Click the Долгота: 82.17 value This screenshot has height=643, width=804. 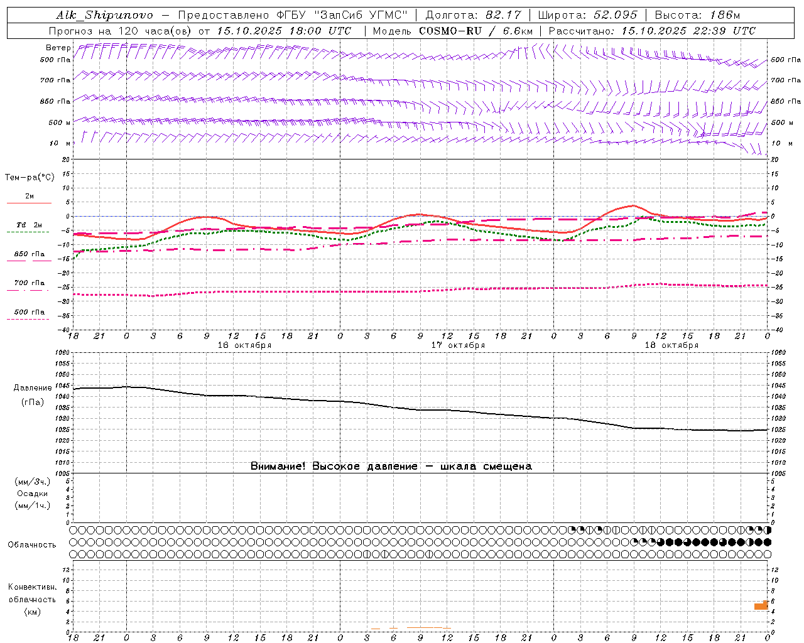pos(473,15)
